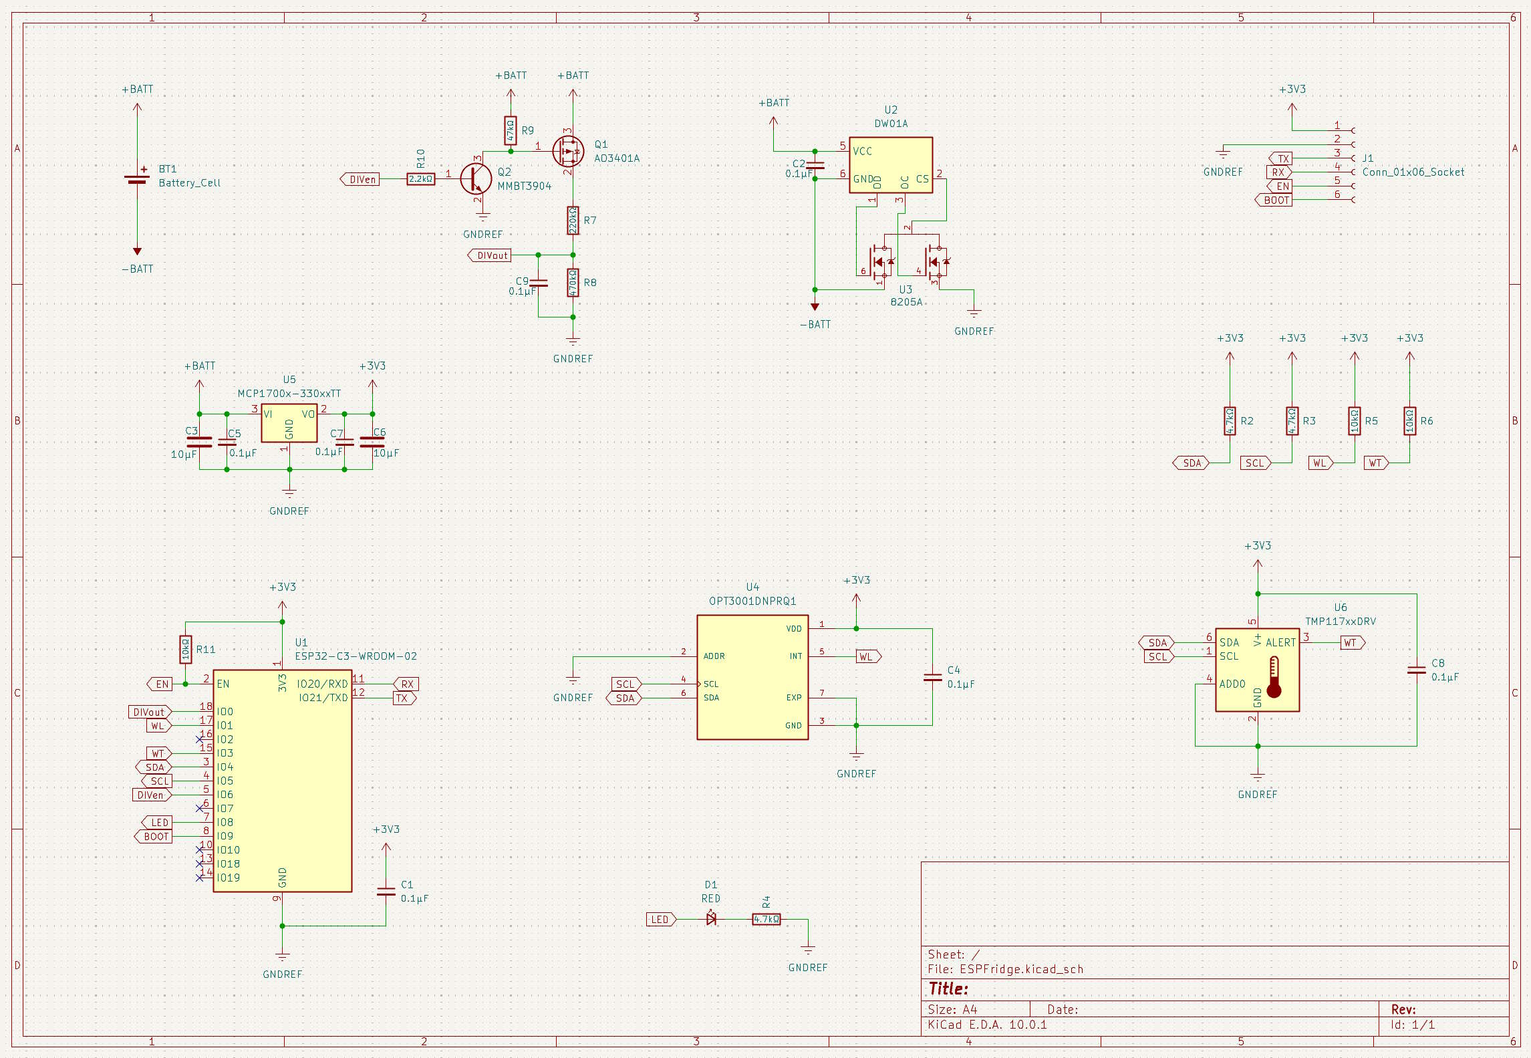Select capacitor C5 near regulator input
This screenshot has height=1058, width=1531.
pyautogui.click(x=227, y=442)
